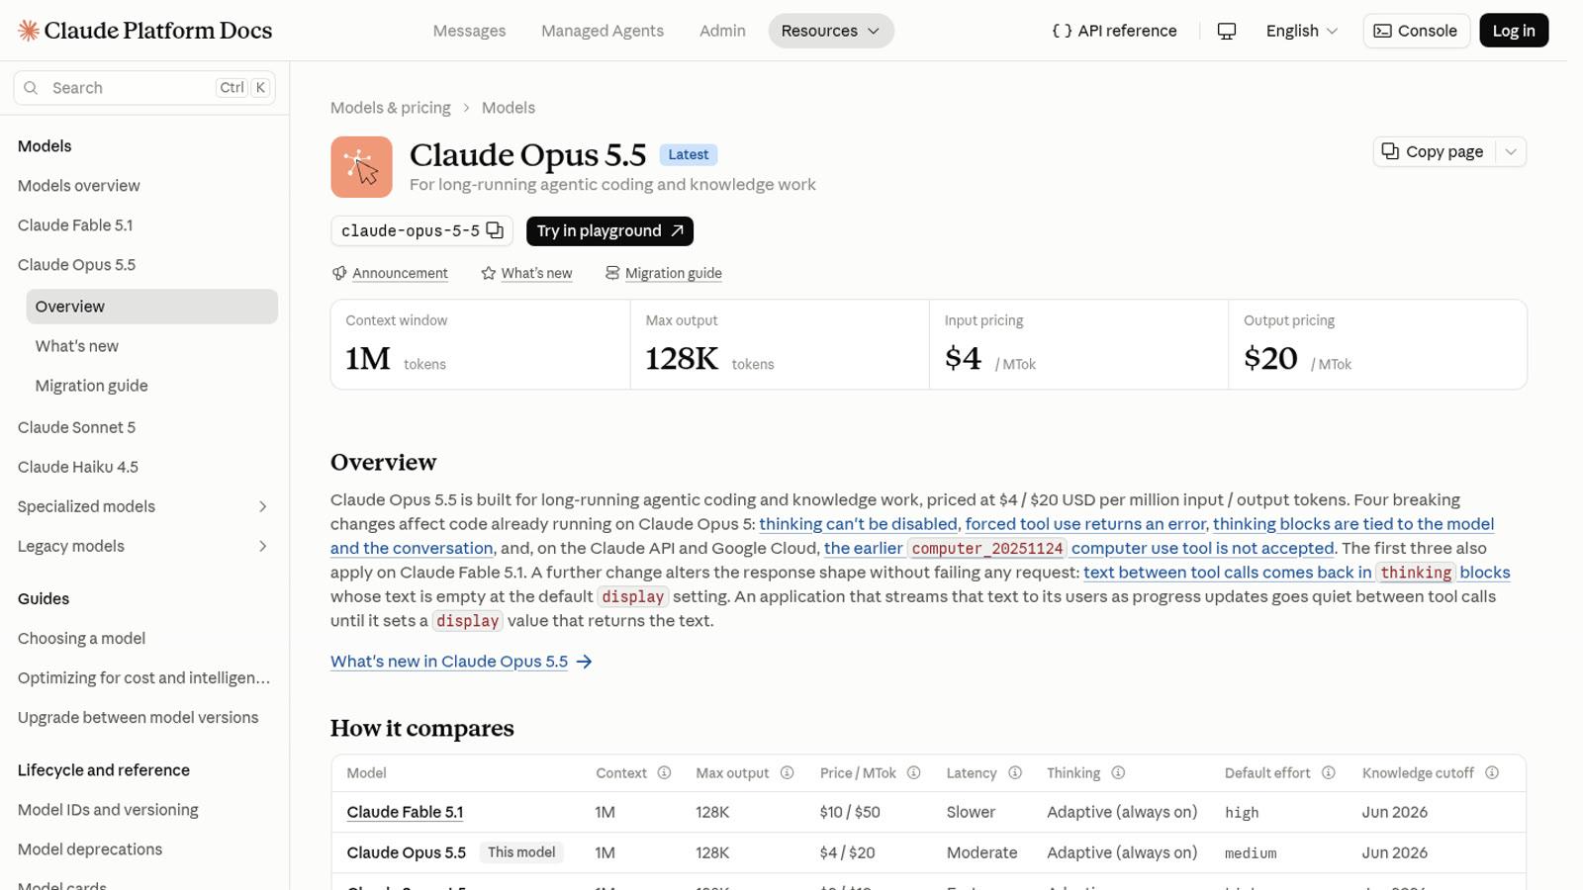The width and height of the screenshot is (1583, 890).
Task: Click the $4 input pricing value
Action: 963,359
